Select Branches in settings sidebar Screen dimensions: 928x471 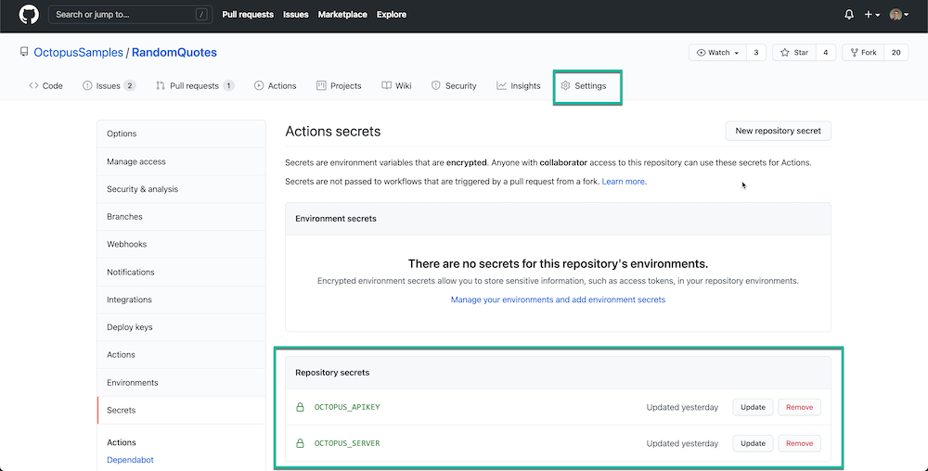click(x=181, y=216)
